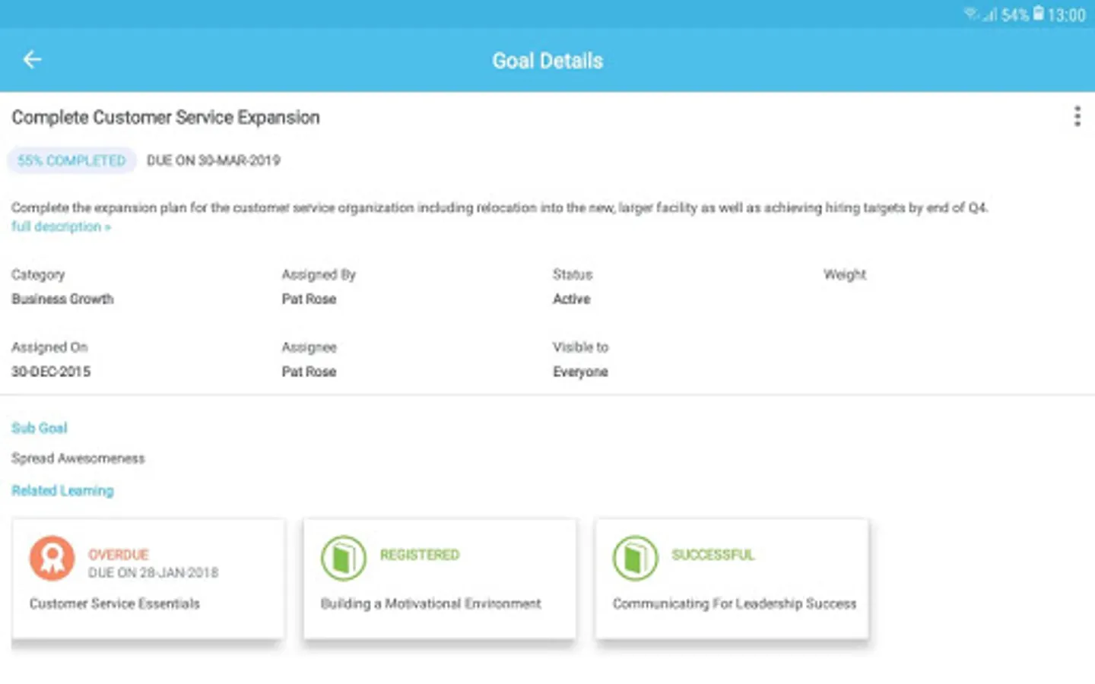Open the Communicating For Leadership Success card
This screenshot has width=1095, height=684.
(732, 579)
